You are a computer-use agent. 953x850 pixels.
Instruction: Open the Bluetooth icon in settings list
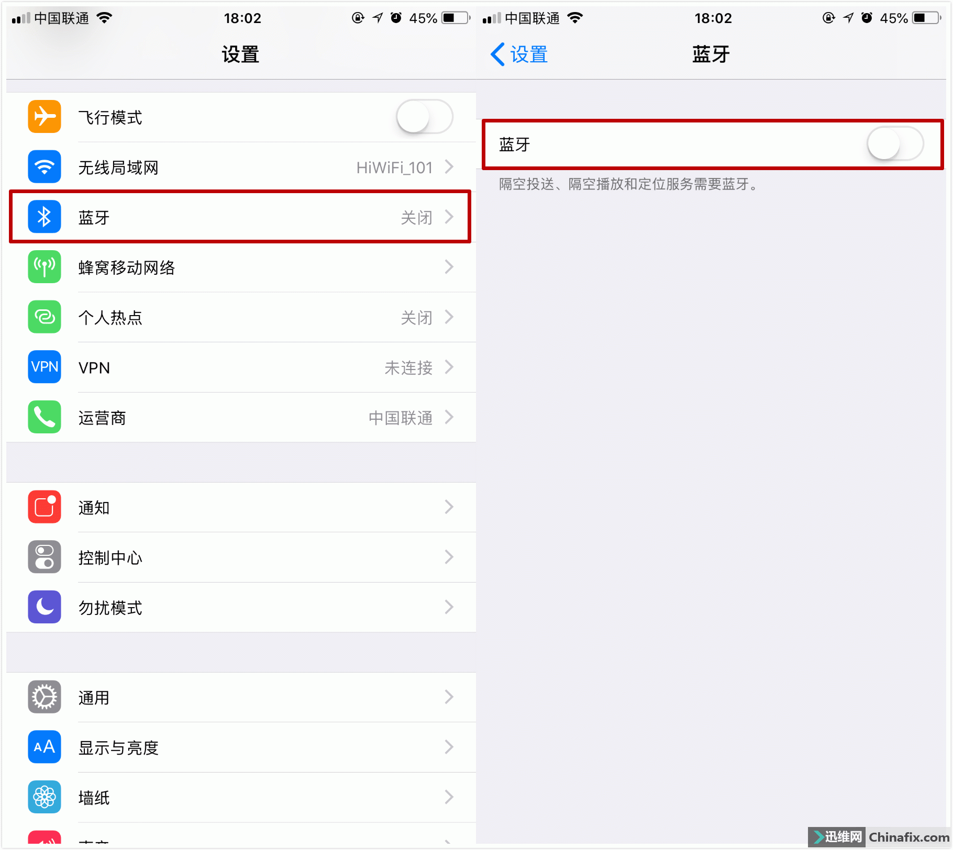(x=45, y=217)
